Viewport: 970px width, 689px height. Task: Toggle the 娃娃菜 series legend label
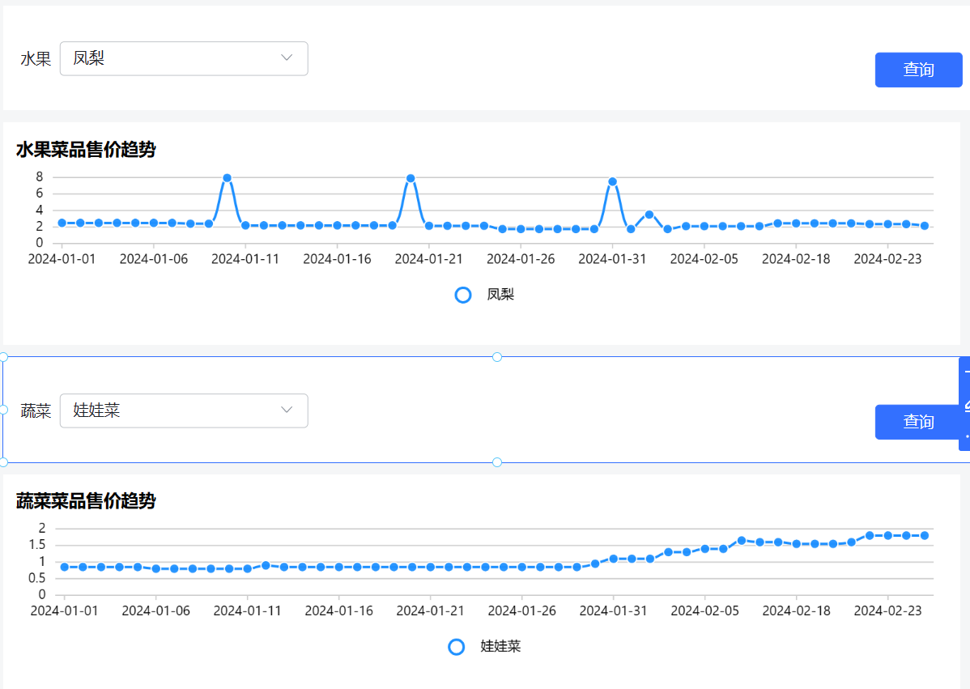(x=500, y=647)
